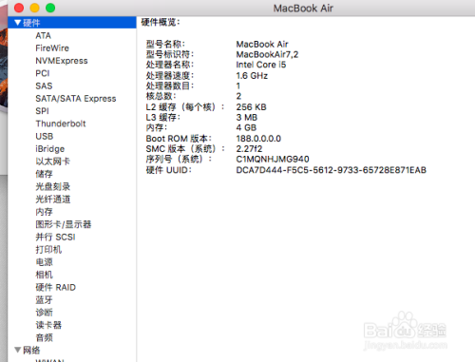This screenshot has height=362, width=475.
Task: Open the 储存 entry
Action: [x=44, y=174]
